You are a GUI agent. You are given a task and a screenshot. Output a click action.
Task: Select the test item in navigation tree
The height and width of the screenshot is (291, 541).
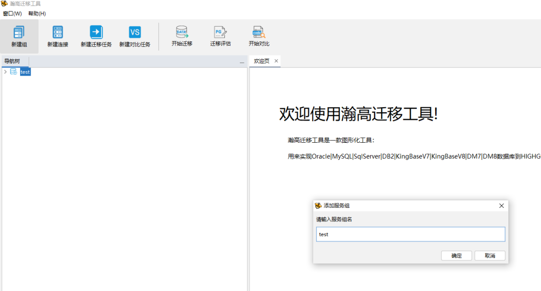(25, 72)
